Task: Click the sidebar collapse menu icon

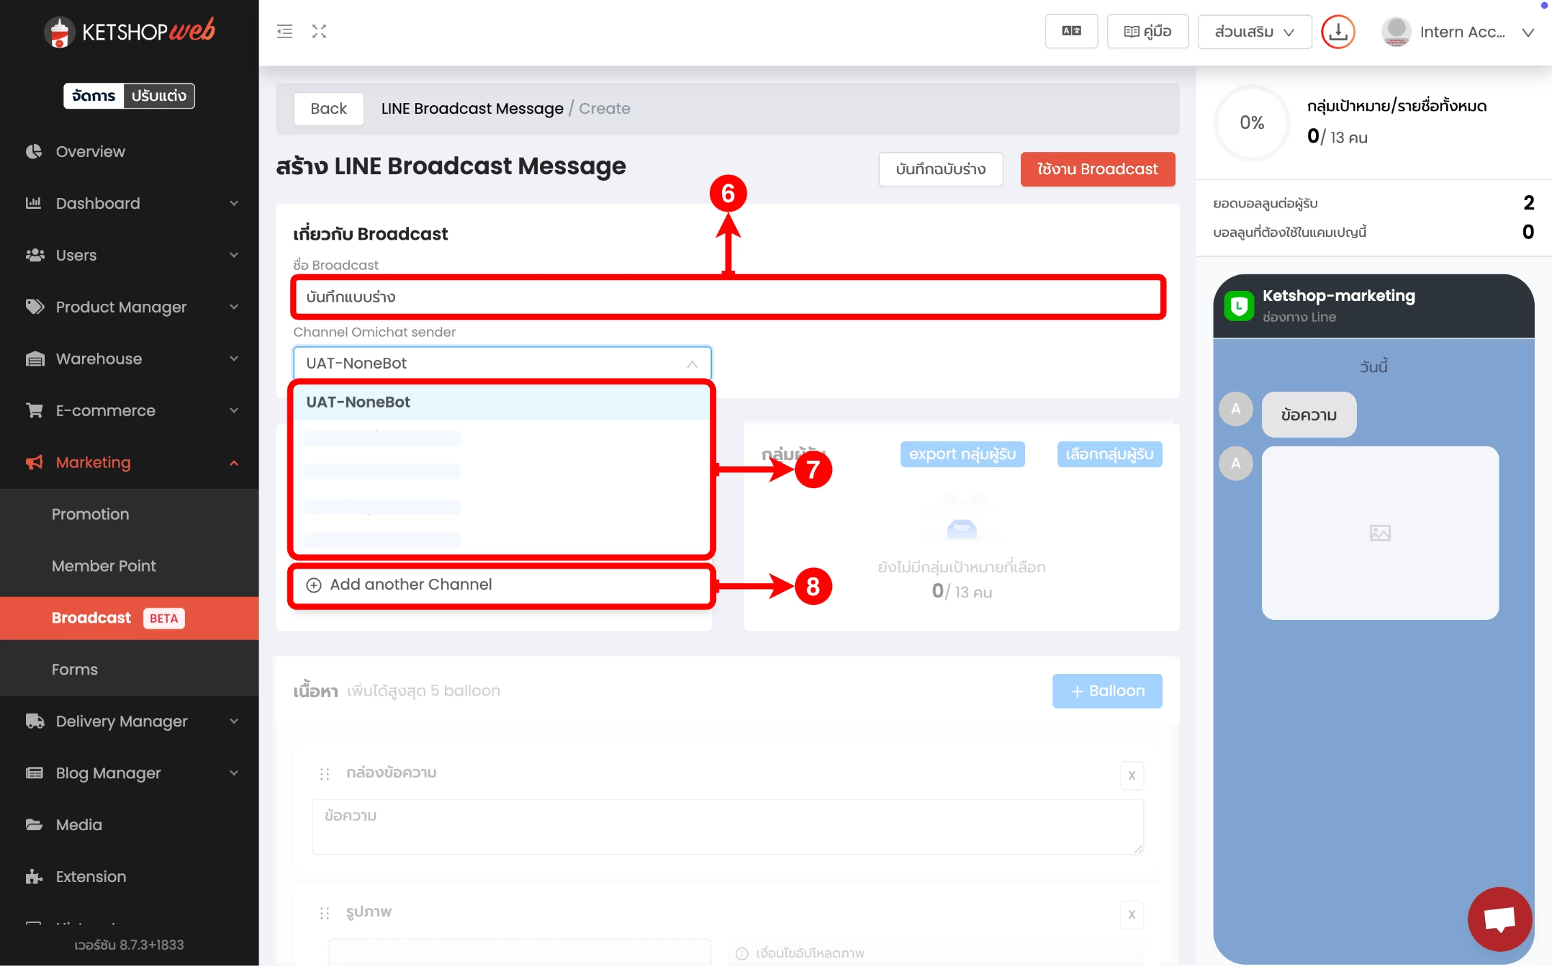Action: pos(285,31)
